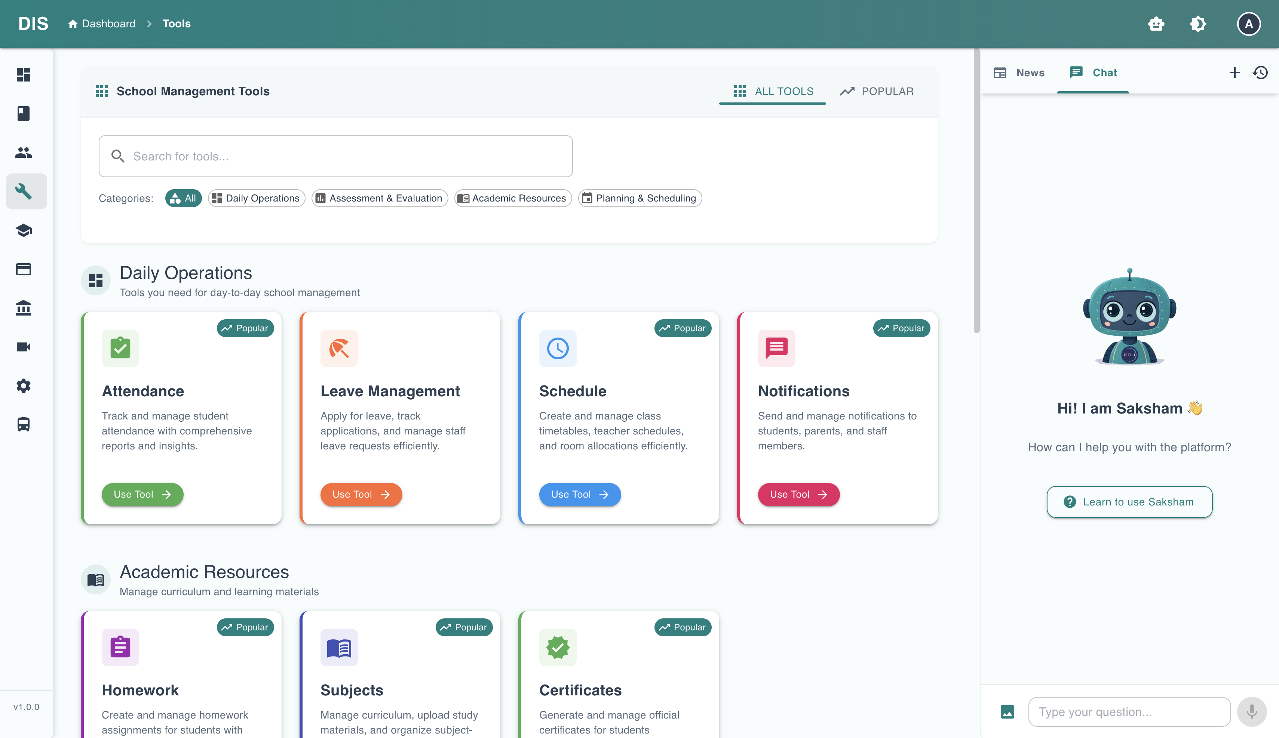Switch to the POPULAR tools tab
Image resolution: width=1279 pixels, height=738 pixels.
(x=877, y=91)
